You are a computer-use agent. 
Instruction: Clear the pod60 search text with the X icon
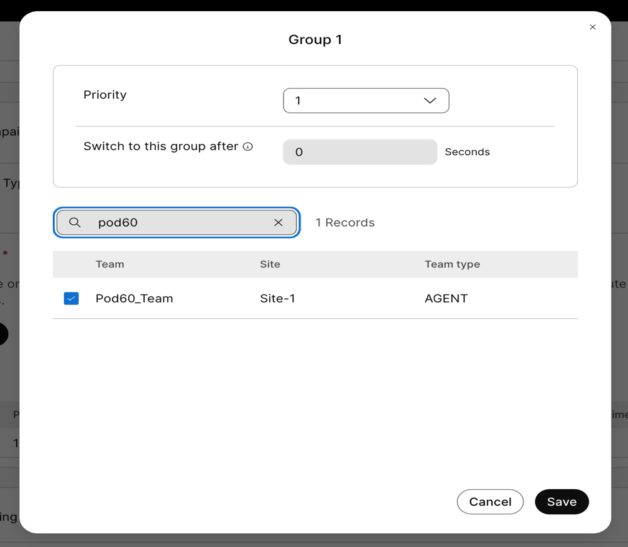(x=278, y=222)
